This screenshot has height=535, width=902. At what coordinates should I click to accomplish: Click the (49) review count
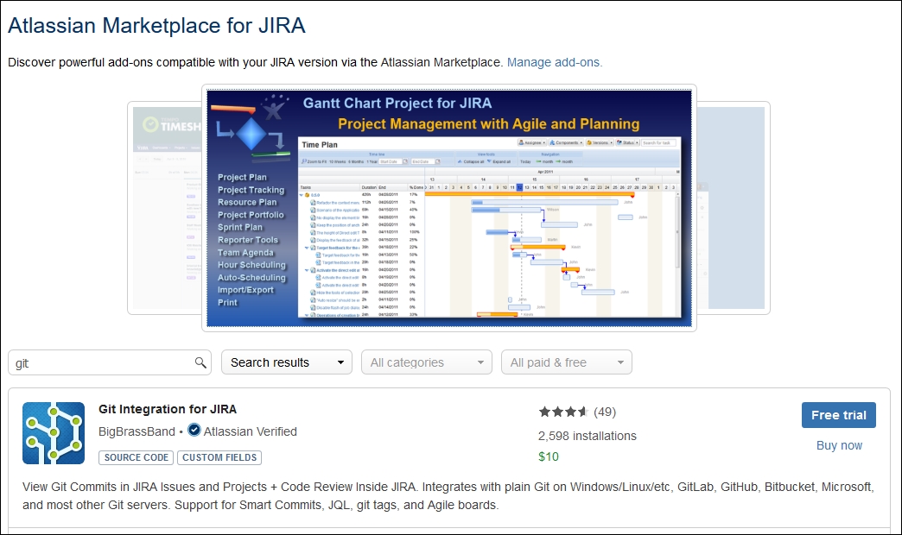pyautogui.click(x=605, y=412)
